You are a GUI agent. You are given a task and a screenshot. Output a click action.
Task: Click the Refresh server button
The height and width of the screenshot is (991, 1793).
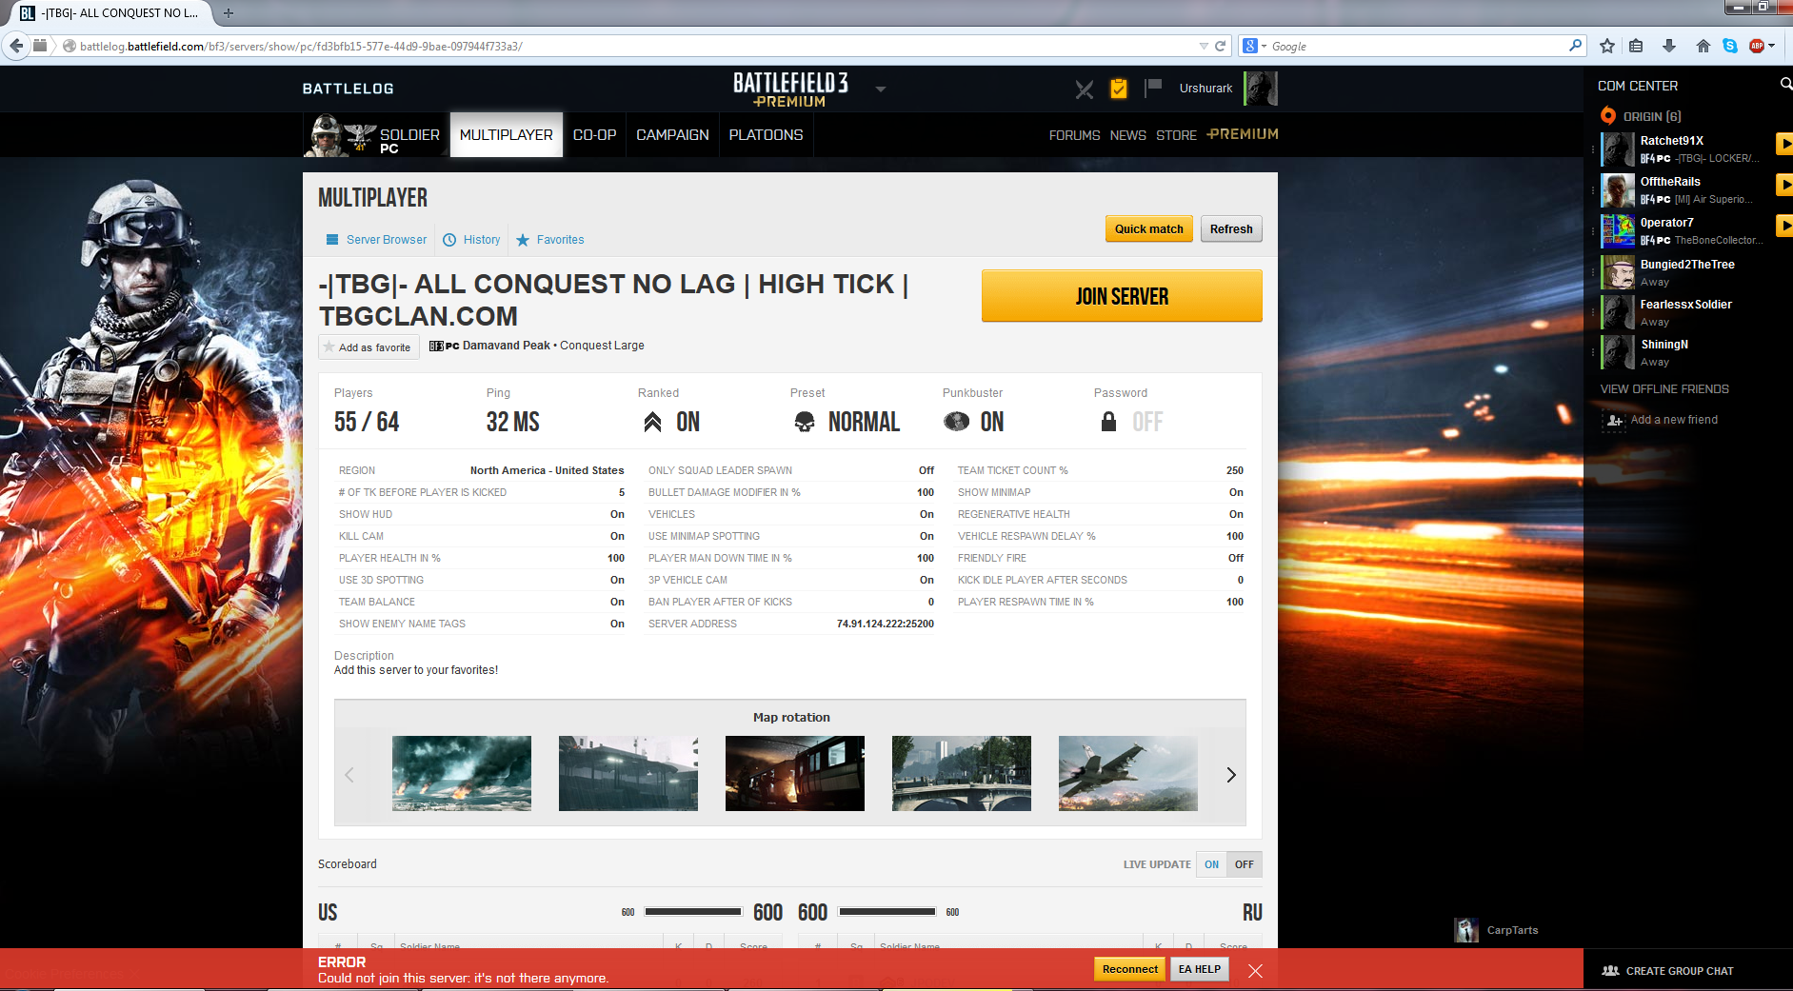point(1231,229)
